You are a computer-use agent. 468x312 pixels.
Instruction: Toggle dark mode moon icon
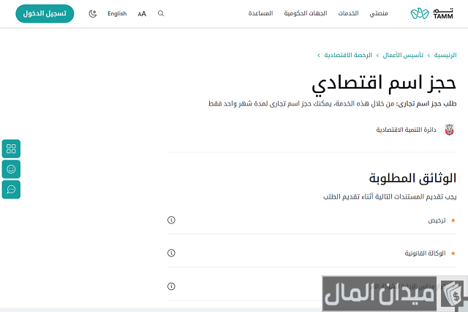[x=93, y=14]
